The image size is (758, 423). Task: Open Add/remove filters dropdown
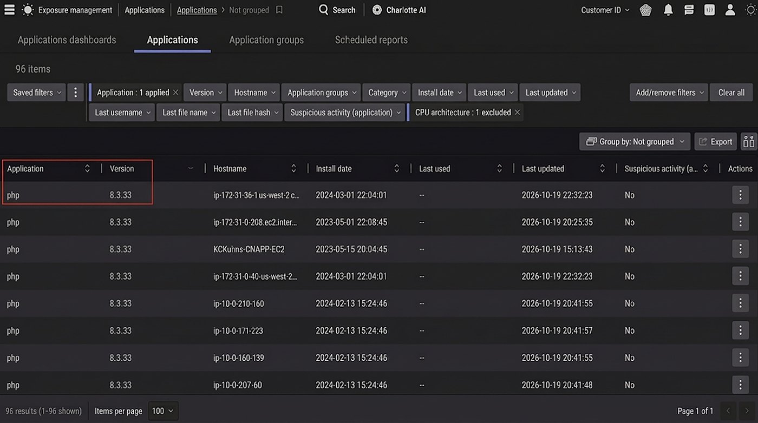(x=669, y=92)
